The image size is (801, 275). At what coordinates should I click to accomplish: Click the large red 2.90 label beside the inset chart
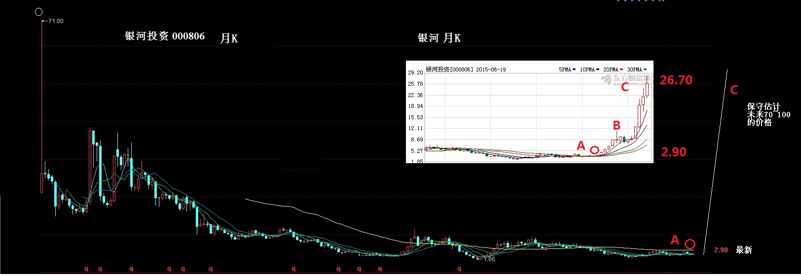(674, 152)
